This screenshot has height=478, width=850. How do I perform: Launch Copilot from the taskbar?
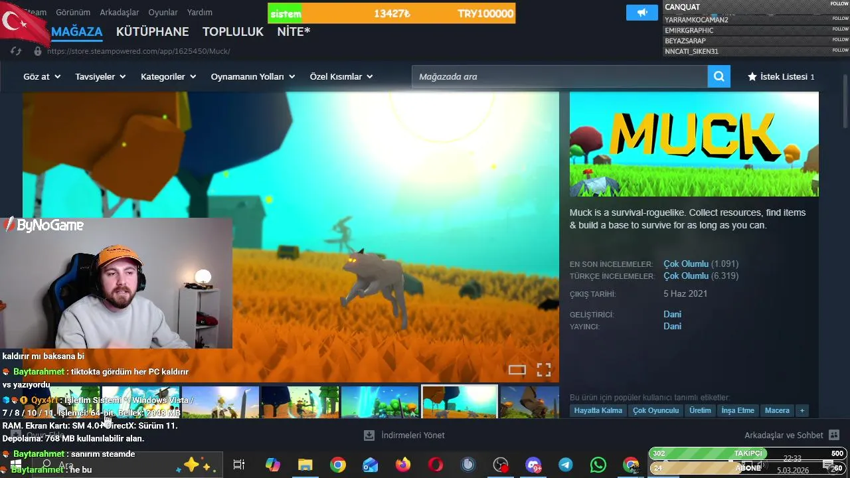tap(272, 465)
